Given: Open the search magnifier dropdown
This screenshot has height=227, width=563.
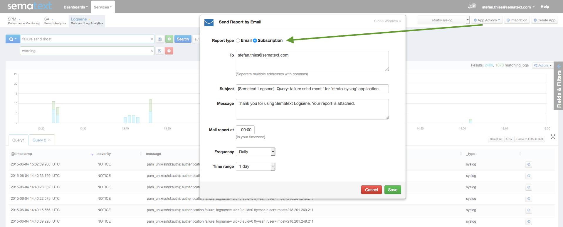Looking at the screenshot, I should point(13,39).
